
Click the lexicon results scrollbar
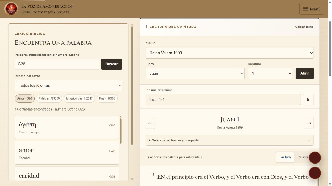pos(121,131)
